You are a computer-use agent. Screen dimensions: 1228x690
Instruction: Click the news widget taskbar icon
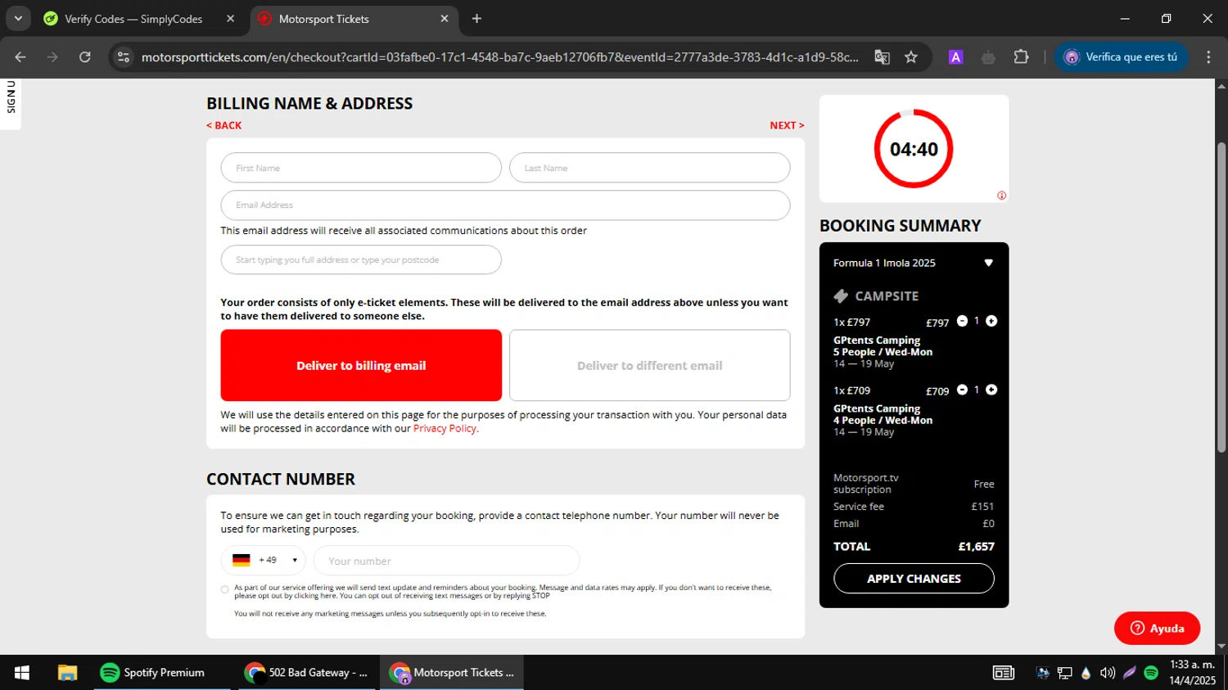1004,673
